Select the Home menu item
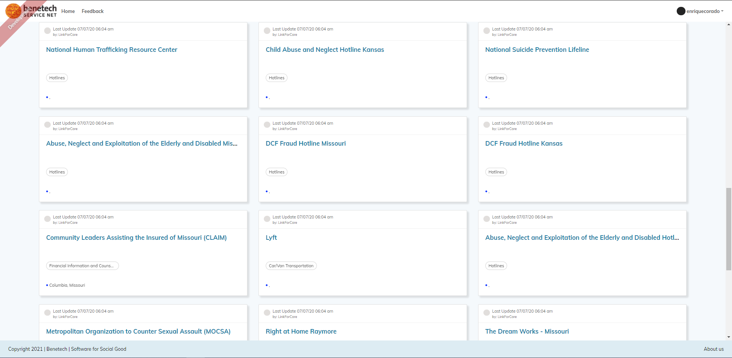 [x=68, y=11]
